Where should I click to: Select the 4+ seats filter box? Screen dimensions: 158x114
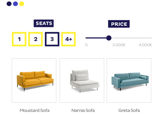(69, 39)
